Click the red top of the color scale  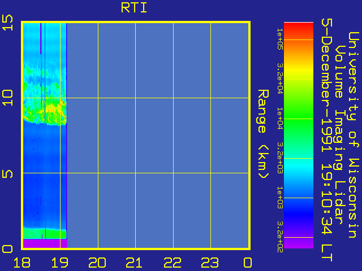[299, 28]
